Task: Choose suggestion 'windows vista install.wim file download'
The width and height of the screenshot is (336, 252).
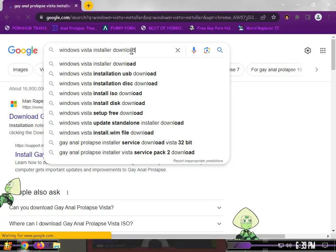Action: tap(136, 133)
